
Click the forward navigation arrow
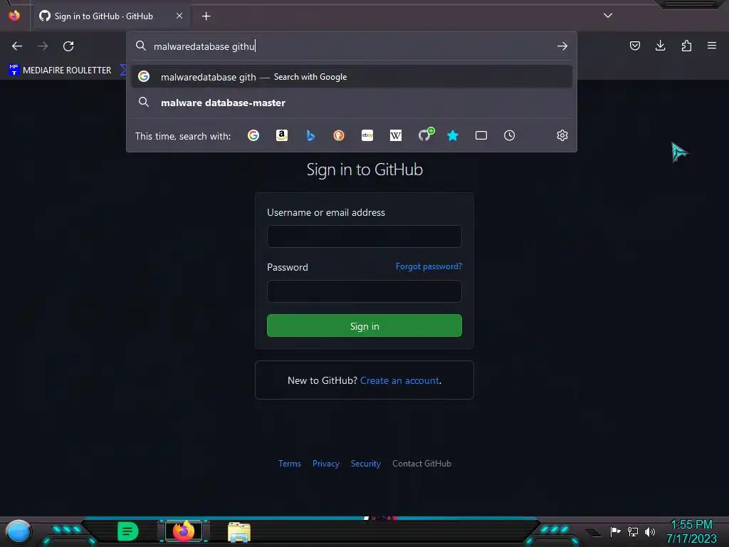point(43,46)
